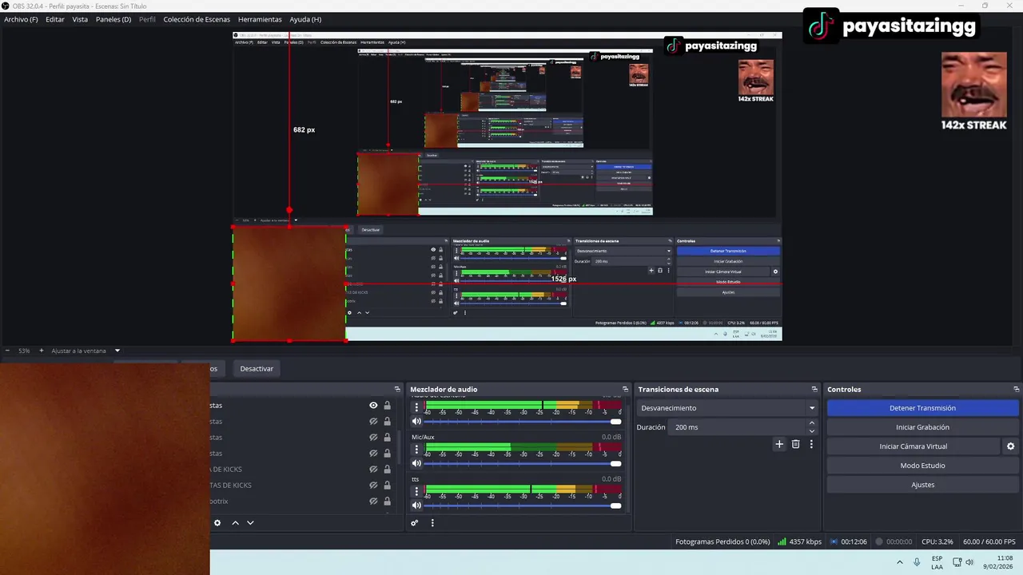
Task: Click the Desactivar button
Action: tap(257, 369)
